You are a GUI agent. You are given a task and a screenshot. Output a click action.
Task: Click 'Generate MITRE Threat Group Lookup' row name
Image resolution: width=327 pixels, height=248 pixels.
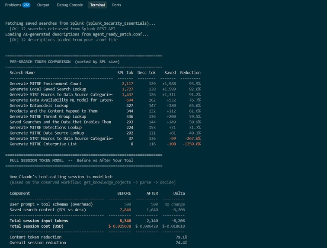click(x=48, y=116)
